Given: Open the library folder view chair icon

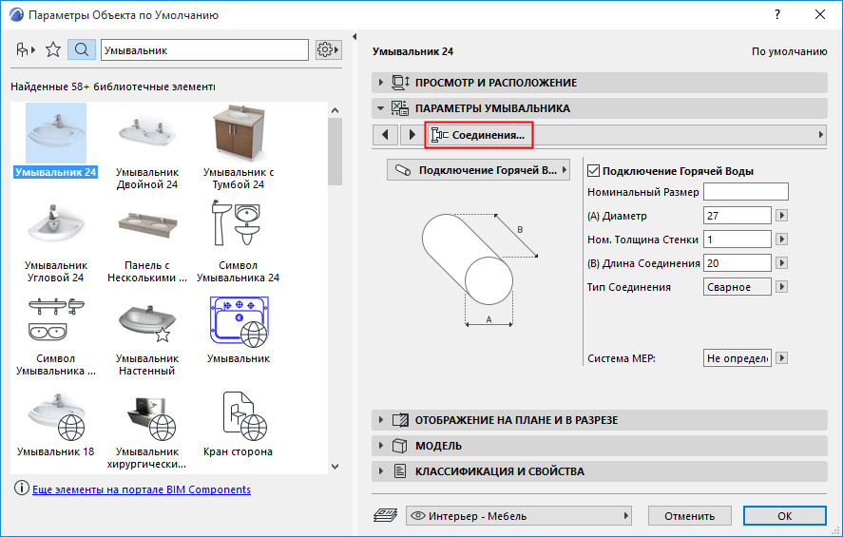Looking at the screenshot, I should tap(25, 50).
